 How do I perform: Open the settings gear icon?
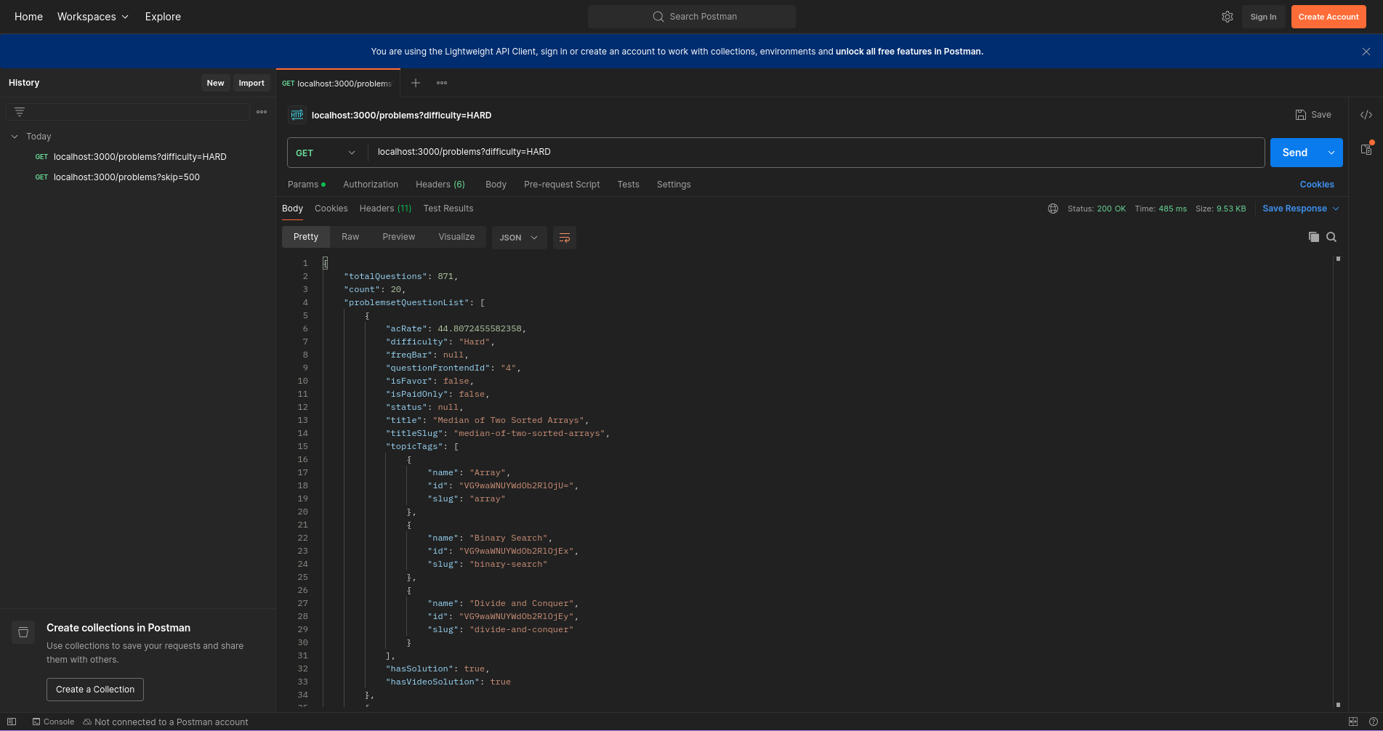tap(1227, 17)
